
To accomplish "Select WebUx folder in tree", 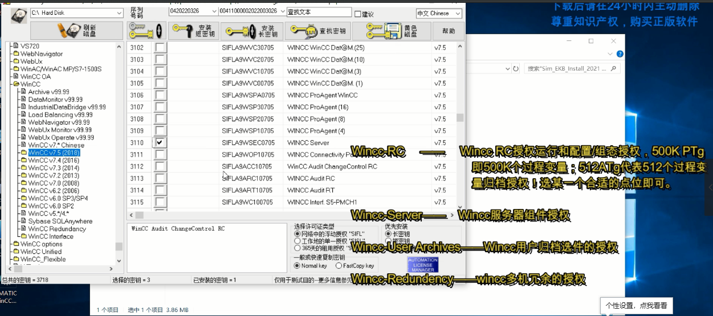I will point(31,61).
